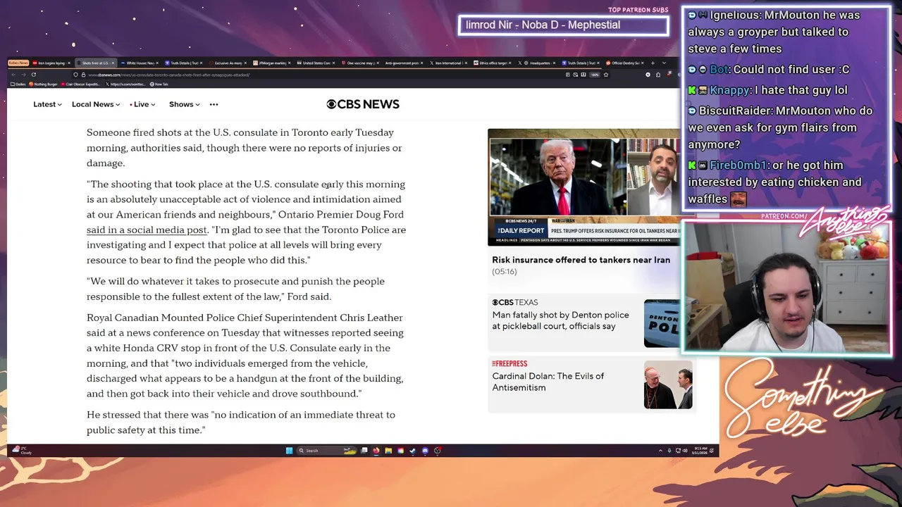Click the Dailies bookmark folder
Viewport: 902px width, 507px height.
coord(18,84)
